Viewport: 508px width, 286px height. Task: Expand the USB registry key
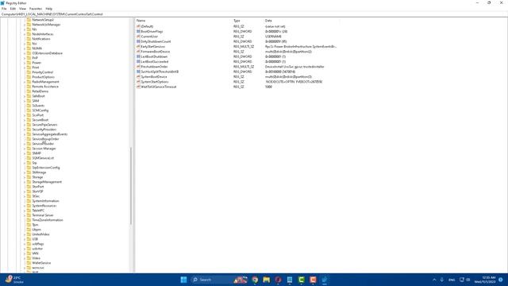pyautogui.click(x=25, y=239)
